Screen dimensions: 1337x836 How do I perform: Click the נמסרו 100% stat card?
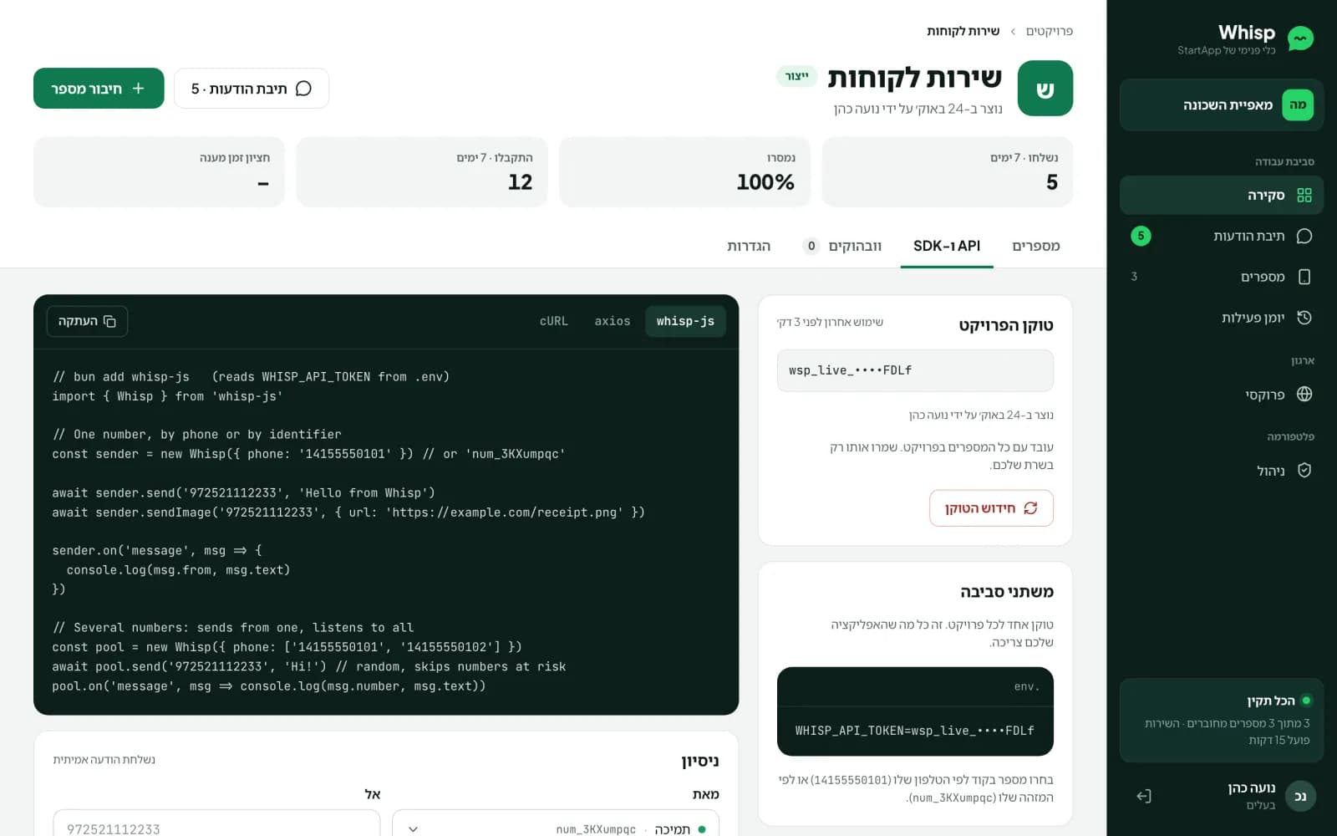coord(684,171)
